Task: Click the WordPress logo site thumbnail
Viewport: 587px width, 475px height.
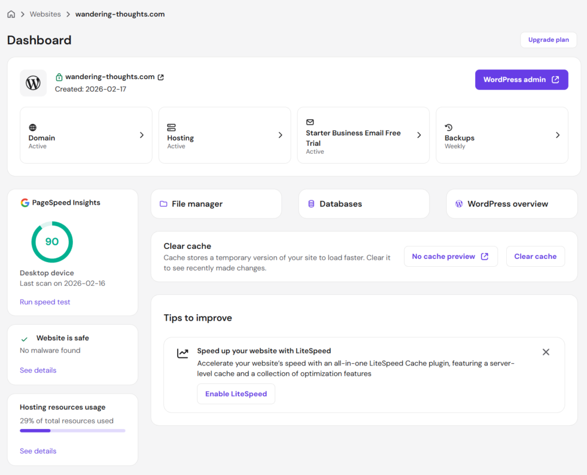Action: 33,83
